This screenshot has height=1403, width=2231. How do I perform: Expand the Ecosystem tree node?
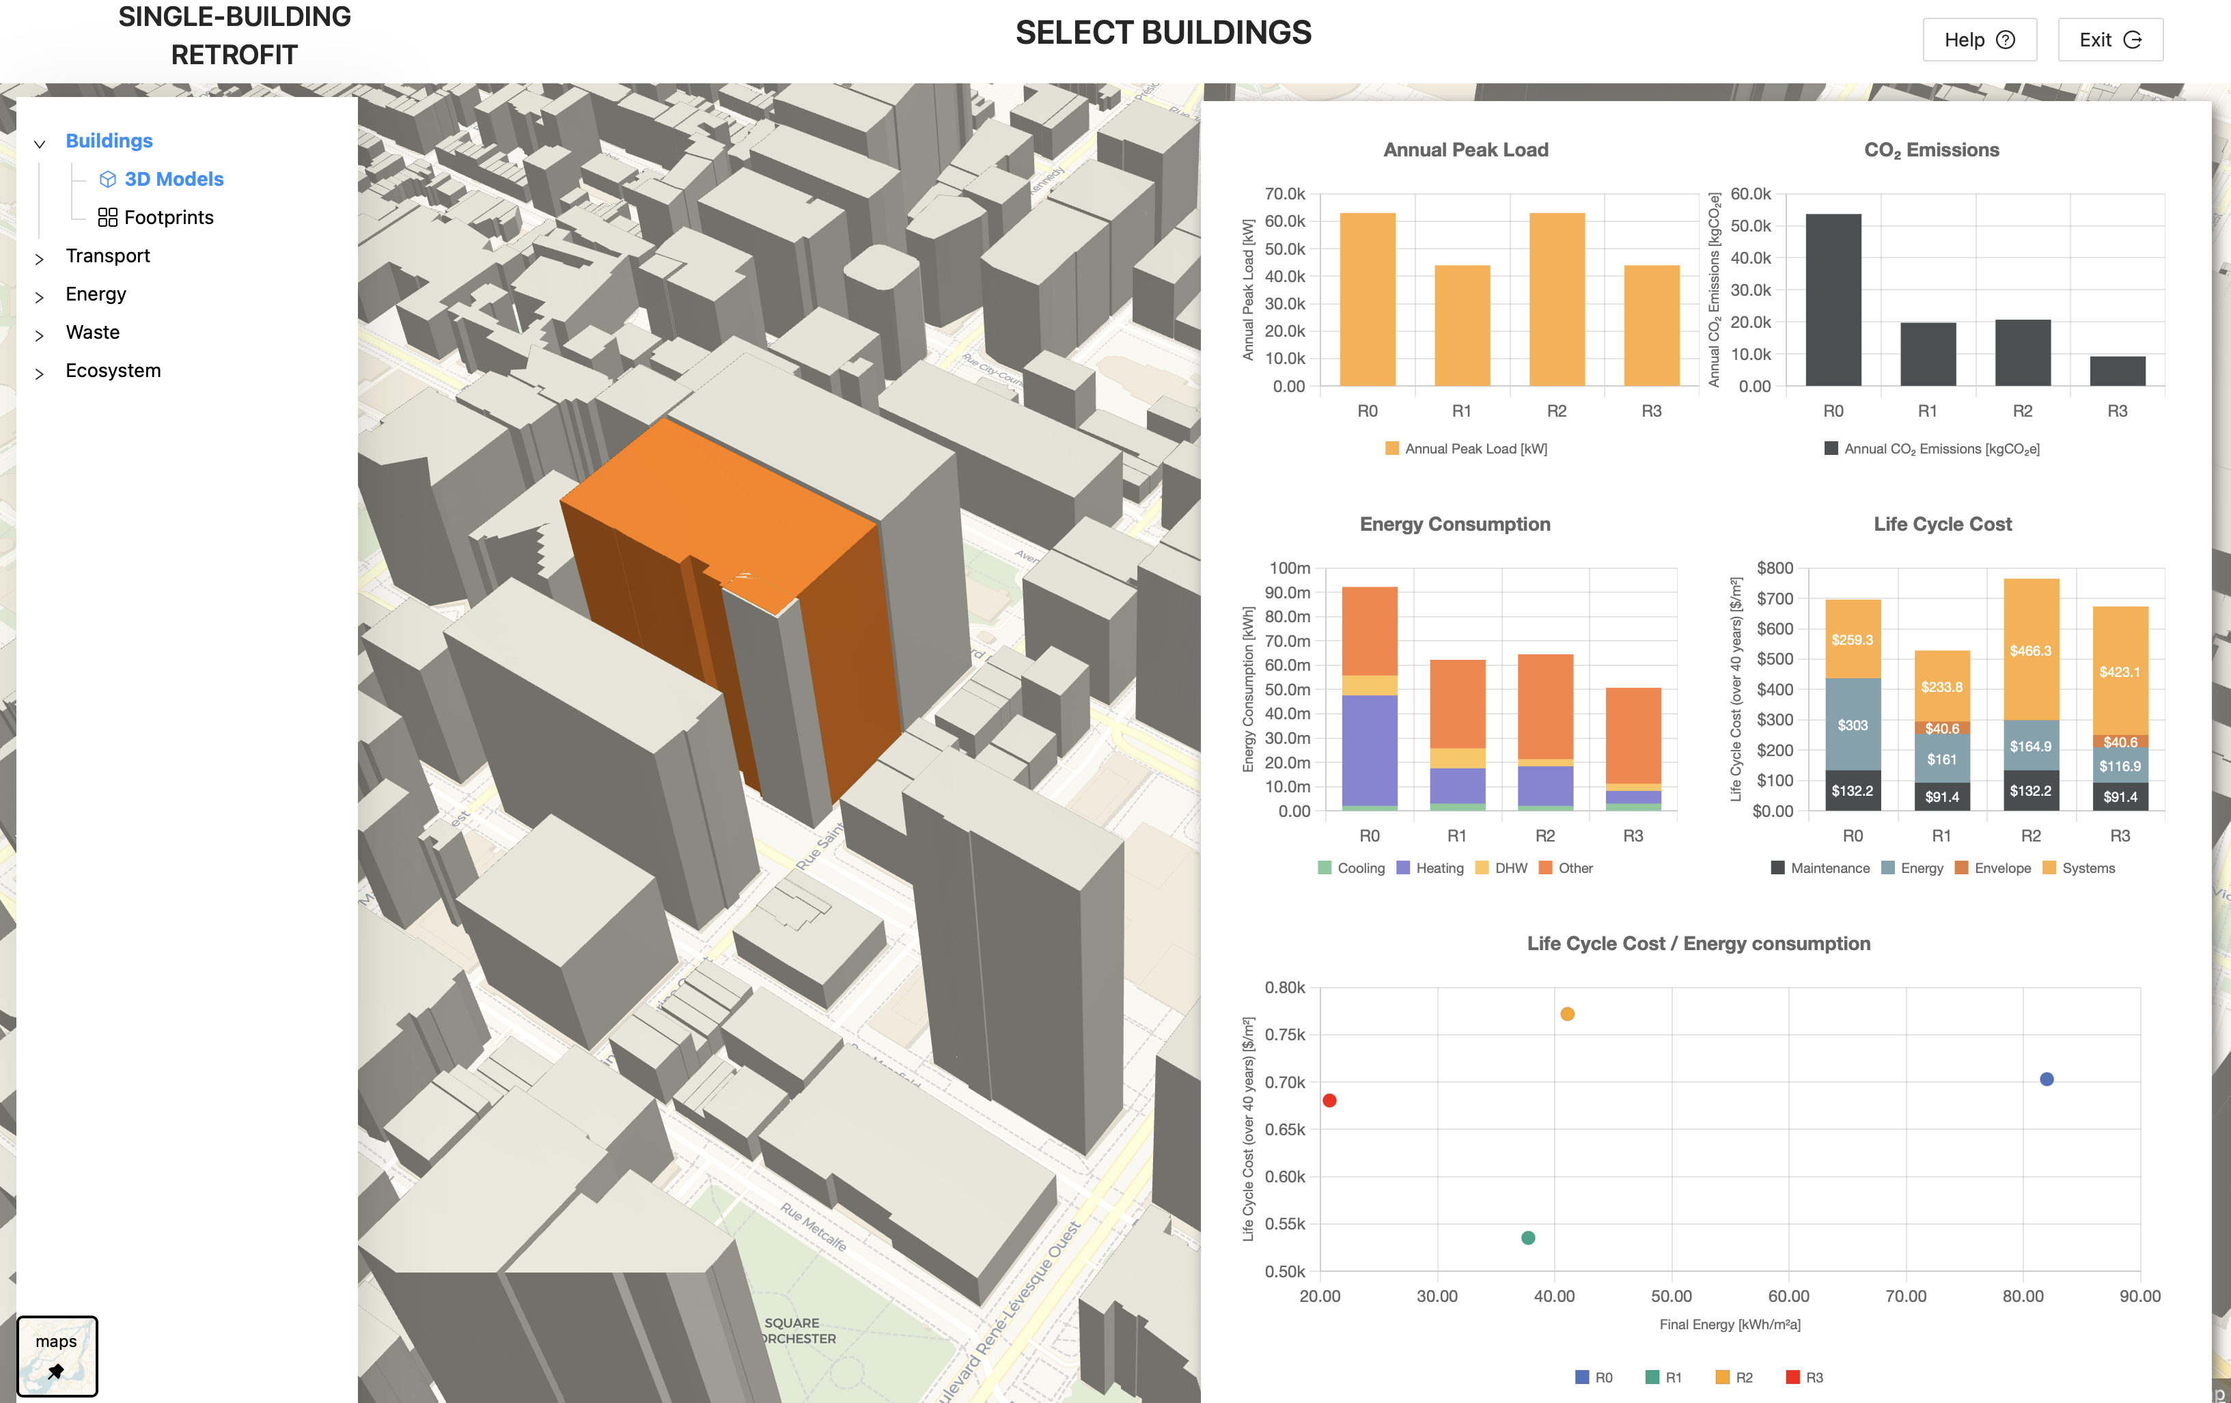click(40, 374)
